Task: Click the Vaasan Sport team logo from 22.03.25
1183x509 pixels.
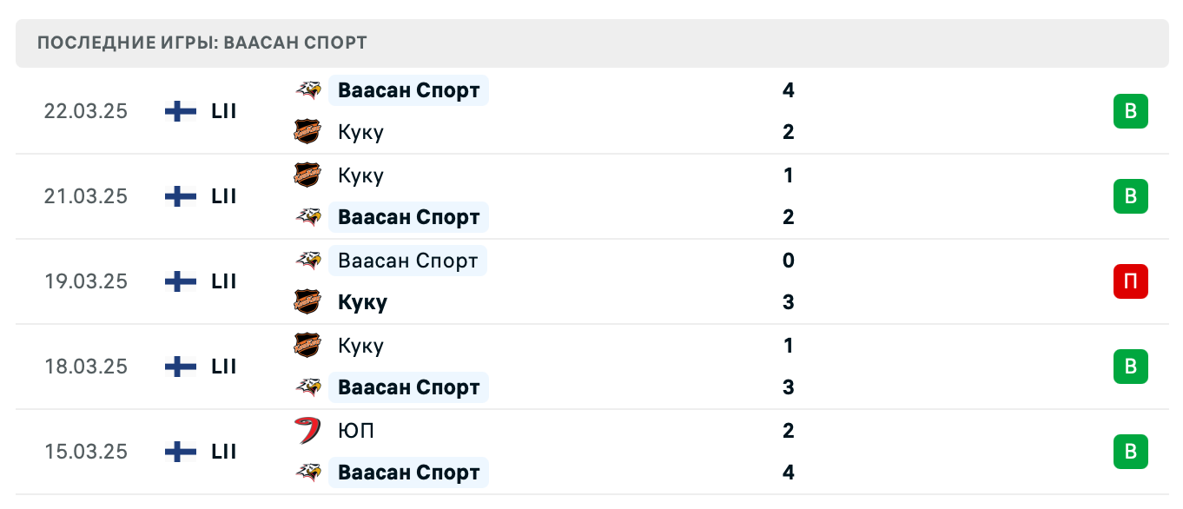Action: [308, 90]
